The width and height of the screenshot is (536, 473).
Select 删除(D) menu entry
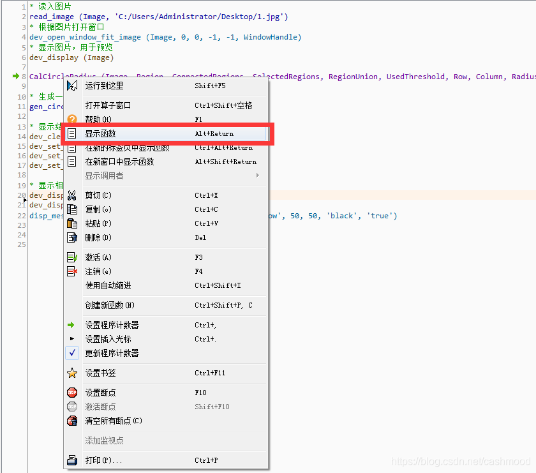coord(166,237)
